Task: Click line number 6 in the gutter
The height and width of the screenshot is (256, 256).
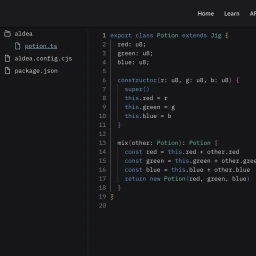Action: [104, 80]
